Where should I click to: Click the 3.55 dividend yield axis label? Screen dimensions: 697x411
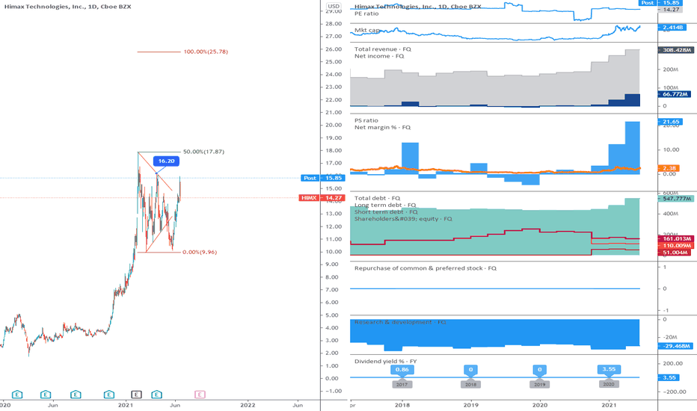coord(668,377)
